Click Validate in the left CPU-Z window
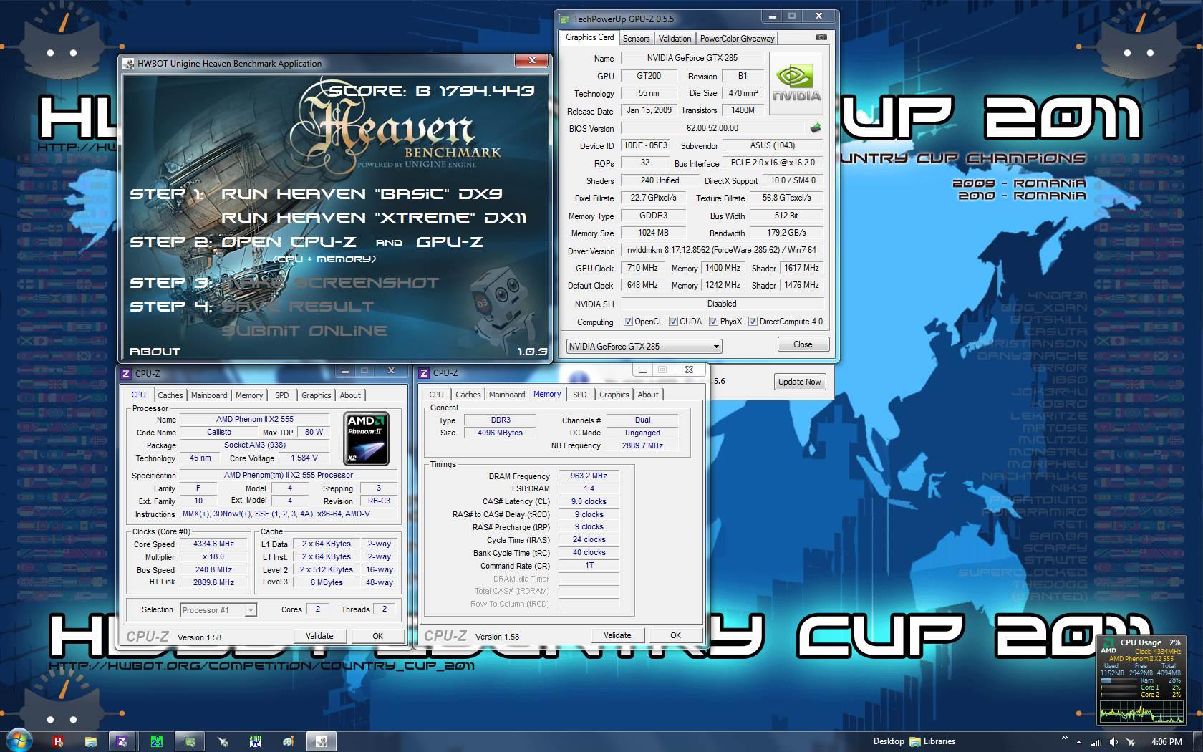Viewport: 1203px width, 752px height. click(319, 636)
